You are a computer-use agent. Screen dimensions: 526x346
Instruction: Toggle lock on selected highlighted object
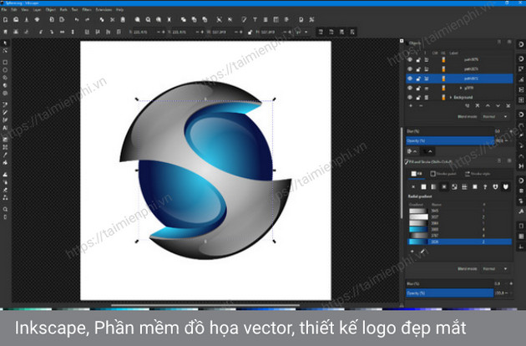tap(418, 79)
